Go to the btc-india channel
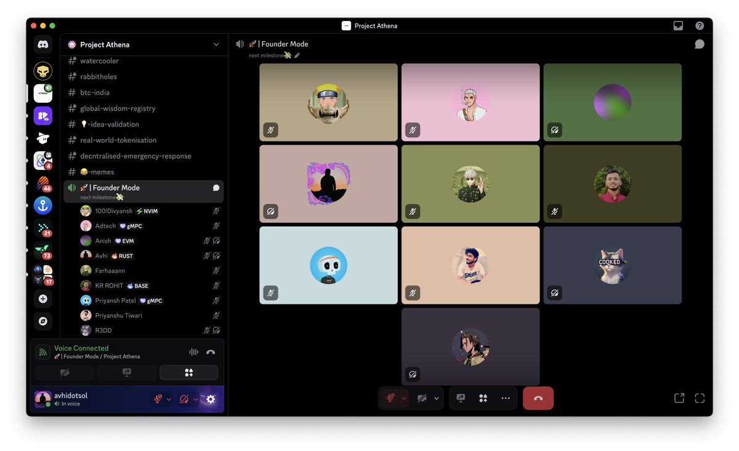The height and width of the screenshot is (451, 739). point(144,92)
